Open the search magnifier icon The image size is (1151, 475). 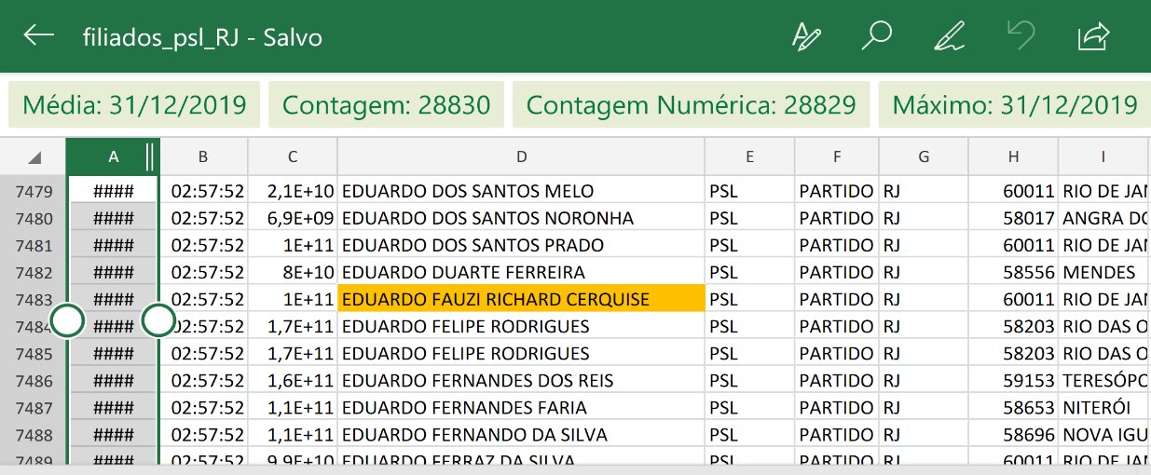pos(876,36)
